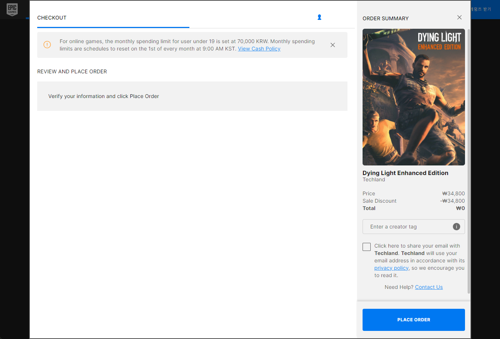Check the share email with Techland box
This screenshot has height=339, width=500.
pyautogui.click(x=367, y=247)
